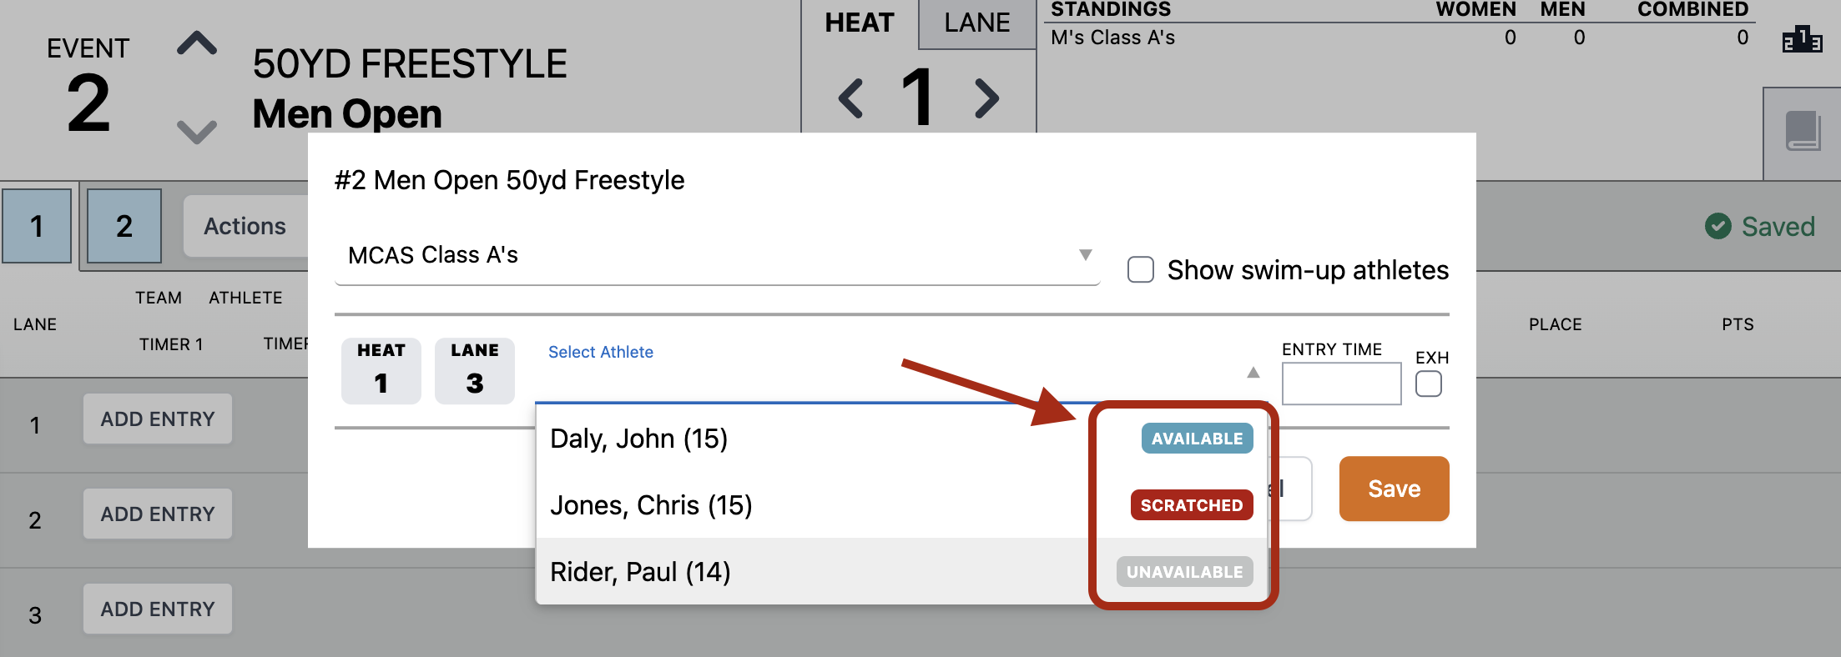Click the green Saved checkmark icon
The height and width of the screenshot is (657, 1841).
point(1717,226)
